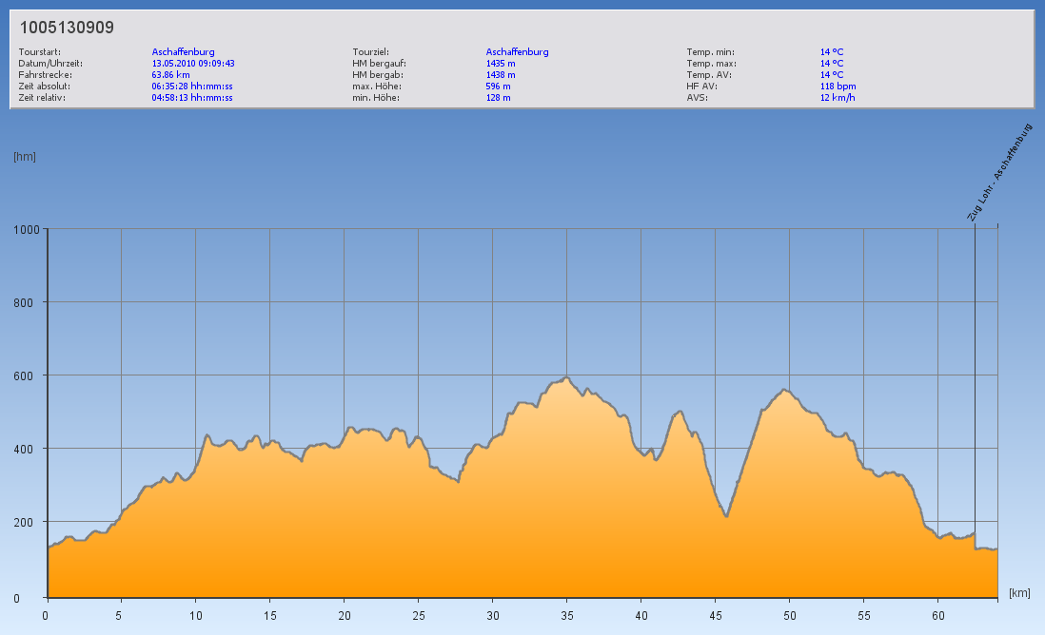
Task: Click the HM bergauf value 1435 m
Action: click(501, 64)
